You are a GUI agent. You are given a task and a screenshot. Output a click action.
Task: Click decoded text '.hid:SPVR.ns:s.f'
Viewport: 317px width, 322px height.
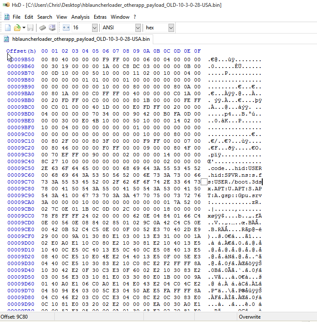(x=235, y=175)
